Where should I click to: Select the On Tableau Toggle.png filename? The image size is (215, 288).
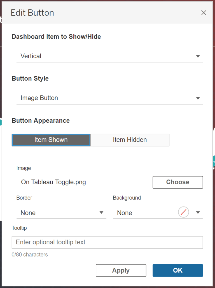pos(53,182)
